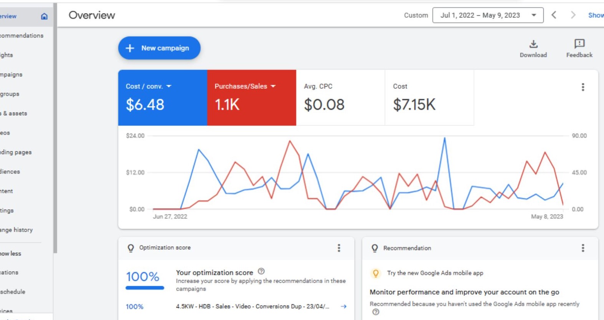Open the Cost / conv. metric dropdown
Viewport: 604px width, 320px height.
169,86
